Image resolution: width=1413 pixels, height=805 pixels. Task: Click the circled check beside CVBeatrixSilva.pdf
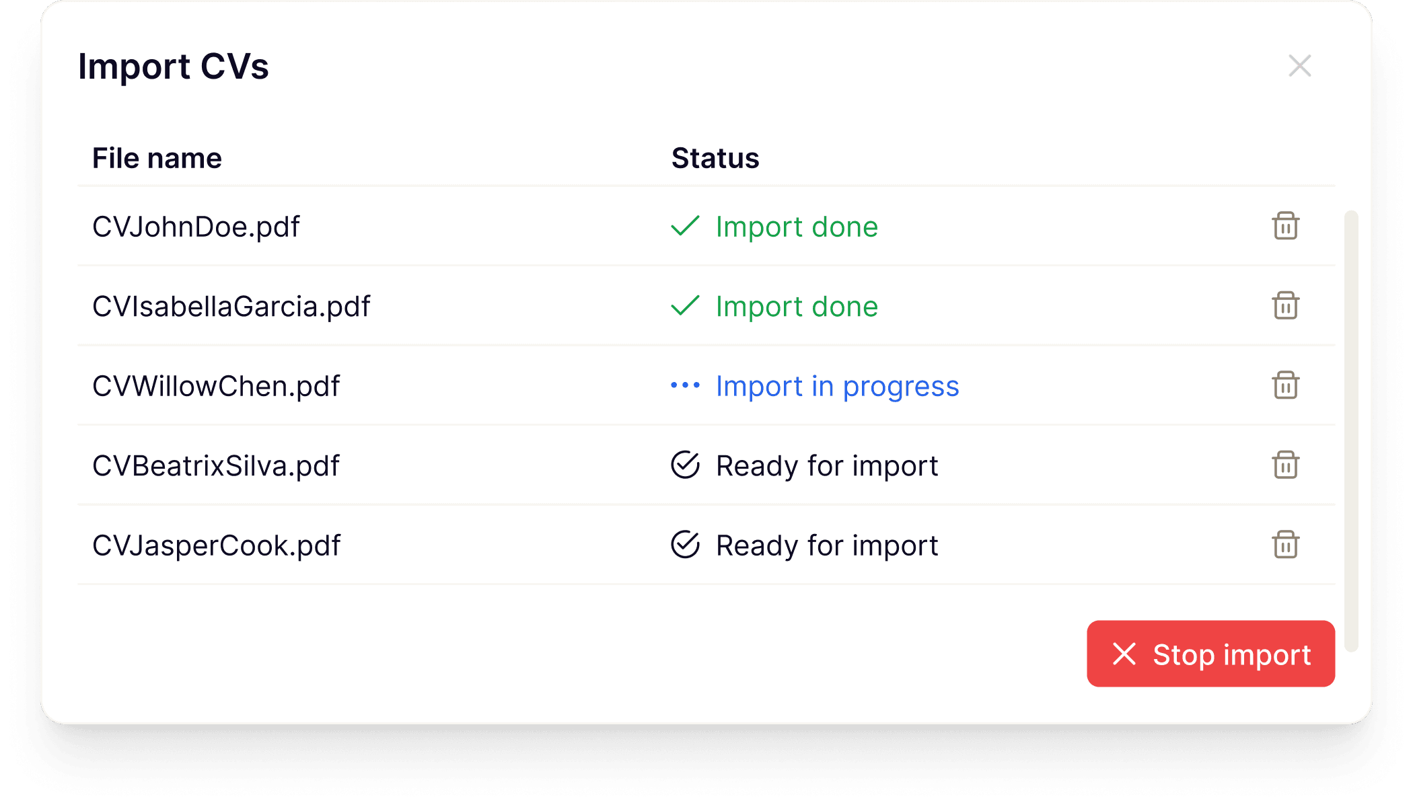(x=684, y=465)
